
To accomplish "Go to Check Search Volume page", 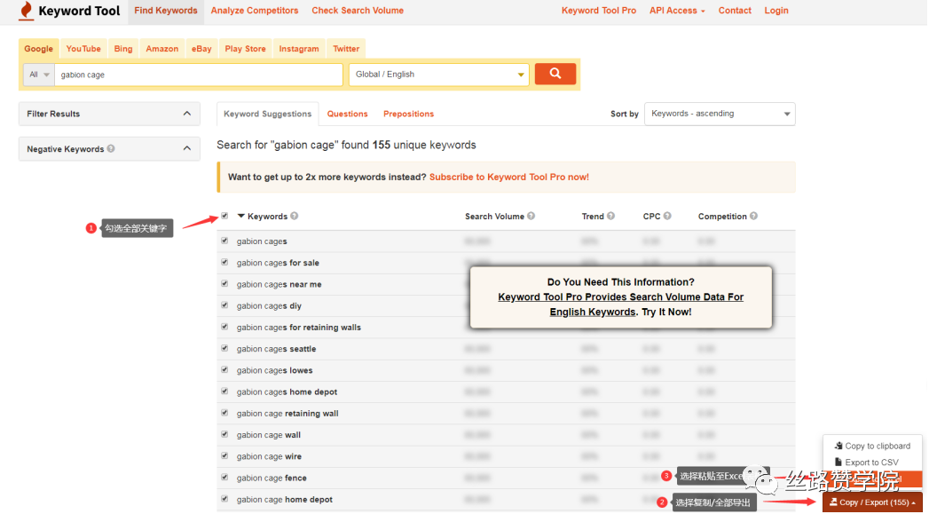I will tap(358, 11).
